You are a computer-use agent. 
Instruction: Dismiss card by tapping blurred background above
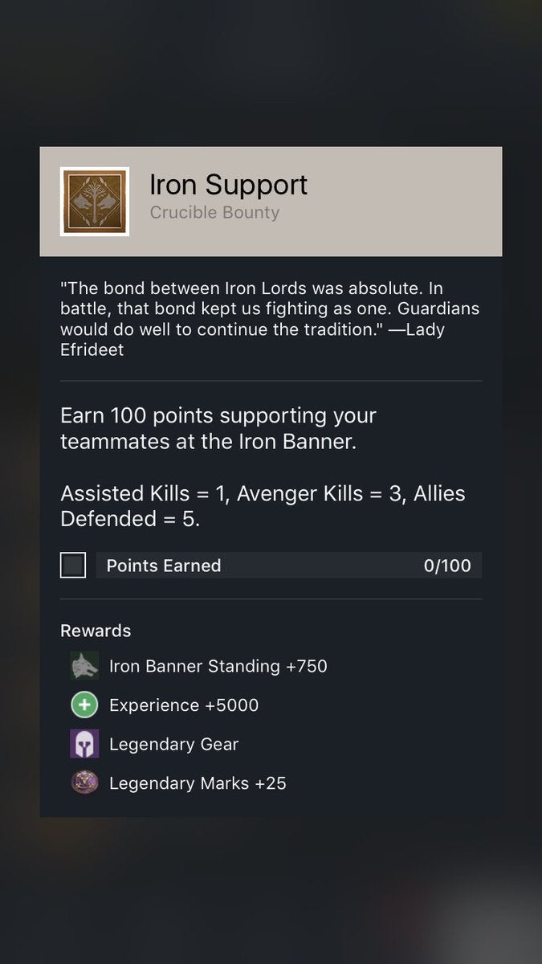click(271, 72)
